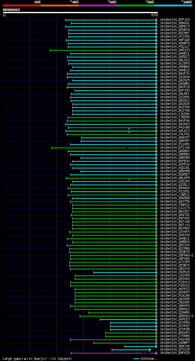This screenshot has height=361, width=195.
Task: Click the UniRef100_Q9FKW3-2 label
Action: pos(177,255)
